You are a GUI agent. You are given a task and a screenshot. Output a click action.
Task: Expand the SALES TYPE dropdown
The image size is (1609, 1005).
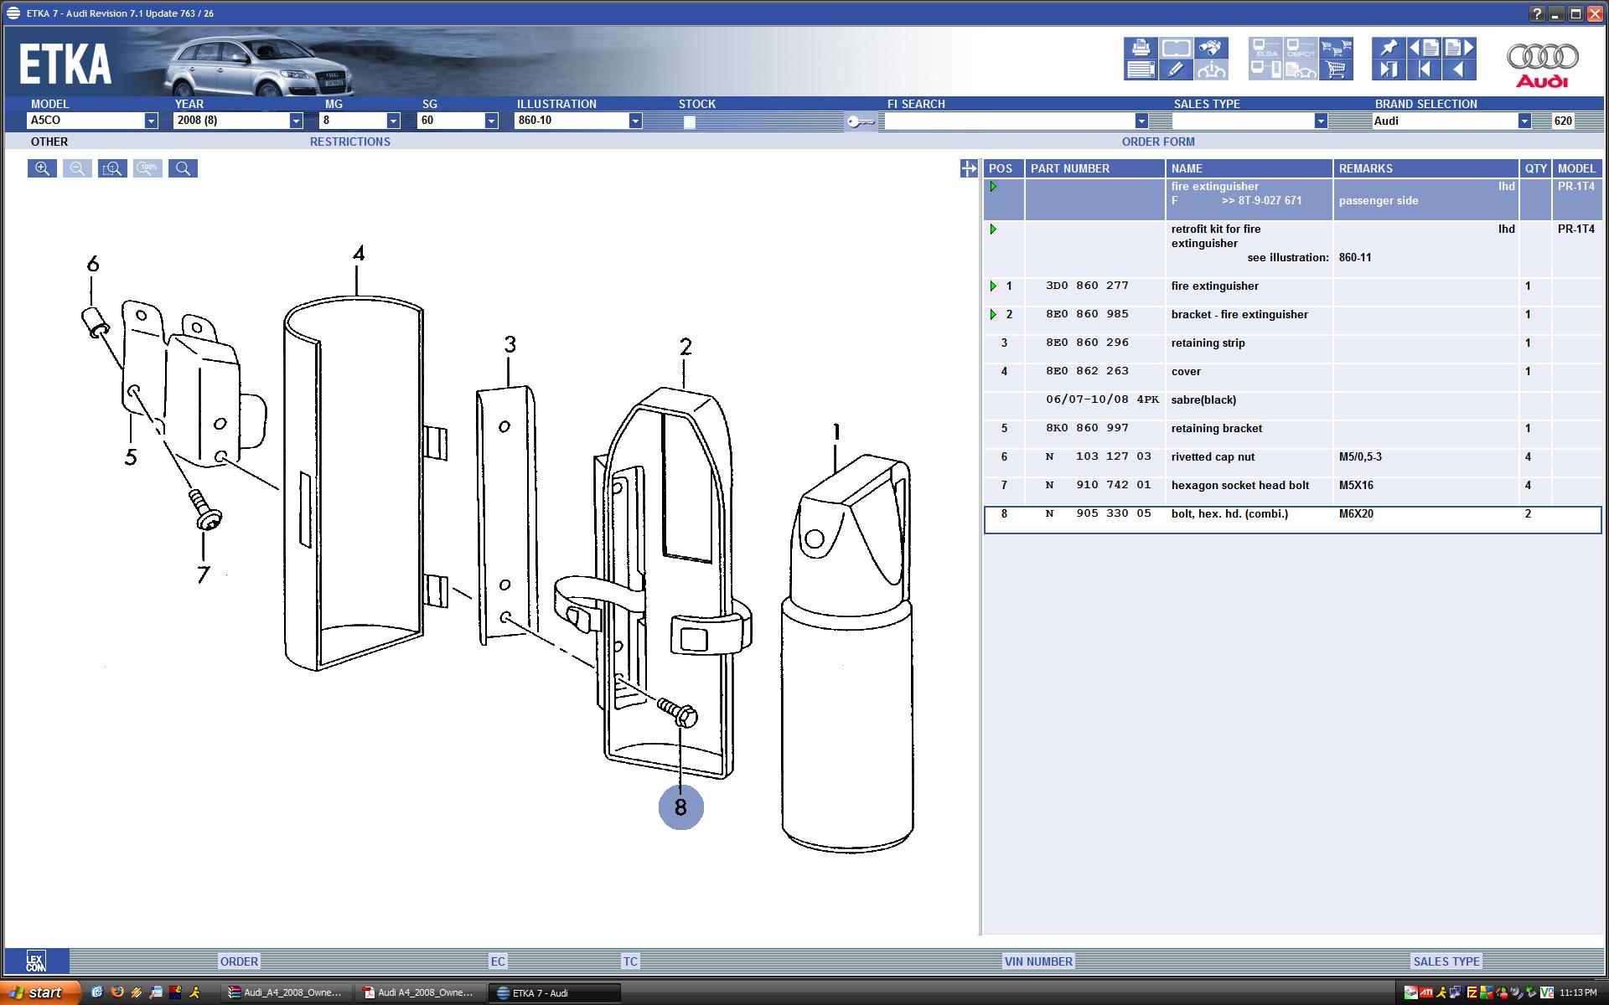(x=1321, y=121)
